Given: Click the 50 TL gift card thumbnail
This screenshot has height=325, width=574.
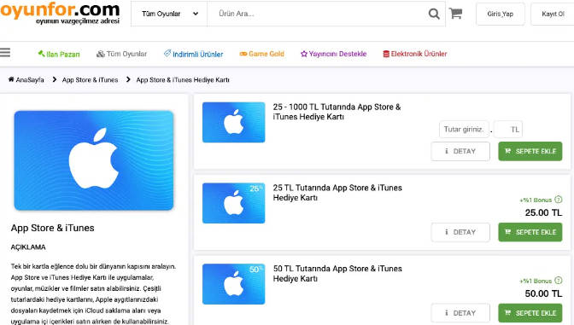Looking at the screenshot, I should coord(233,284).
